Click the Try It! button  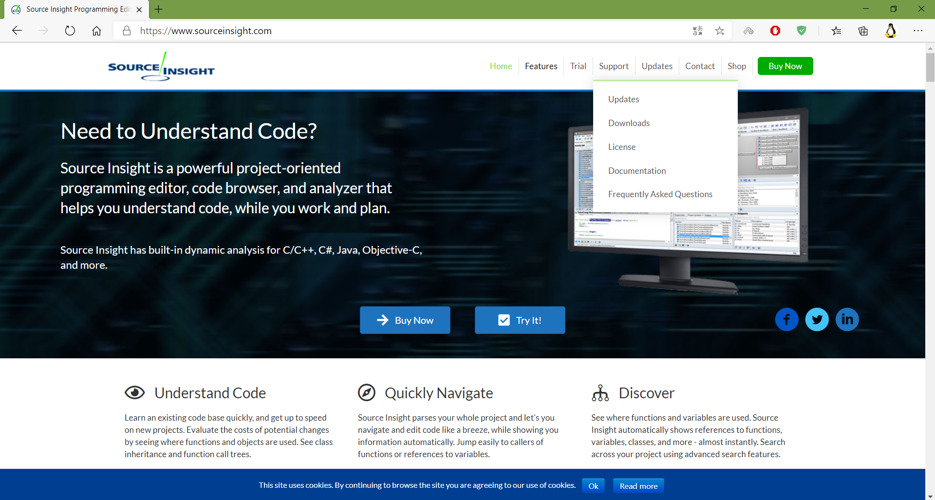pyautogui.click(x=520, y=320)
